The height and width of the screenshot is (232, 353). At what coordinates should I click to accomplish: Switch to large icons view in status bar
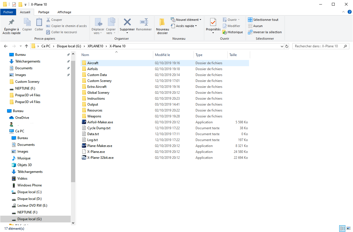point(348,228)
